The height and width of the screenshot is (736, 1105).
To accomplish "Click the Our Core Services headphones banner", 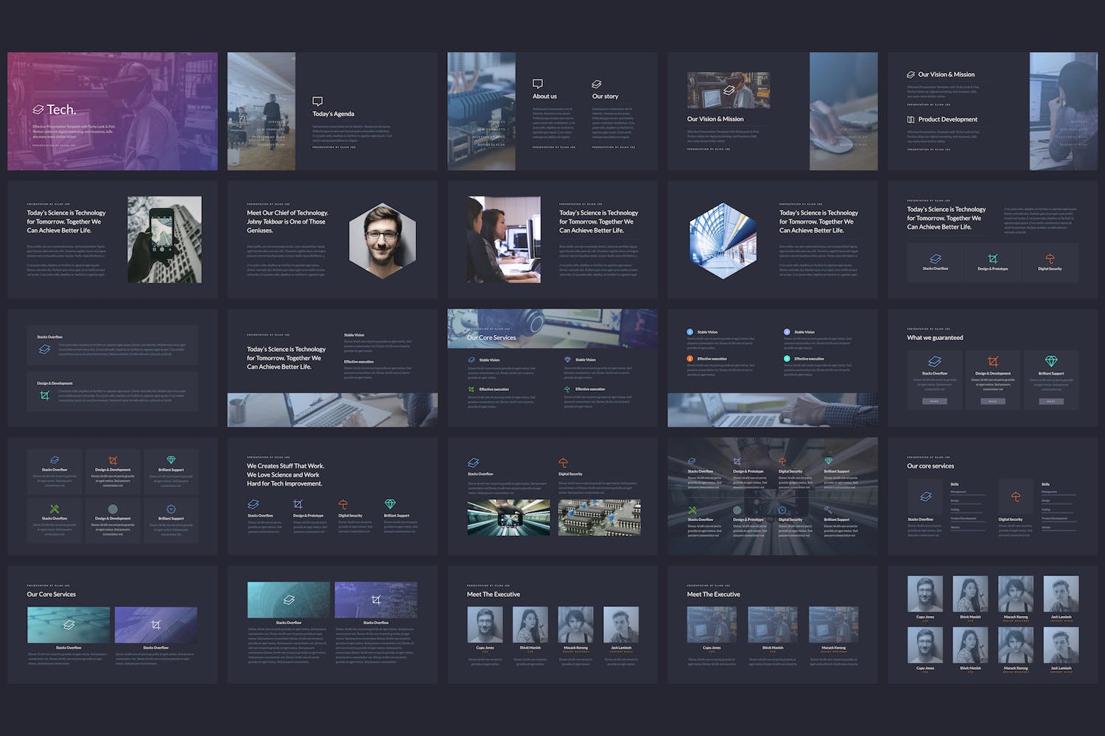I will [x=552, y=328].
